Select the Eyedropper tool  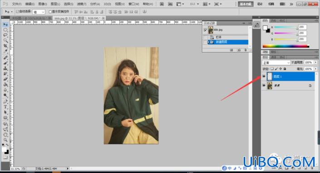click(x=5, y=51)
